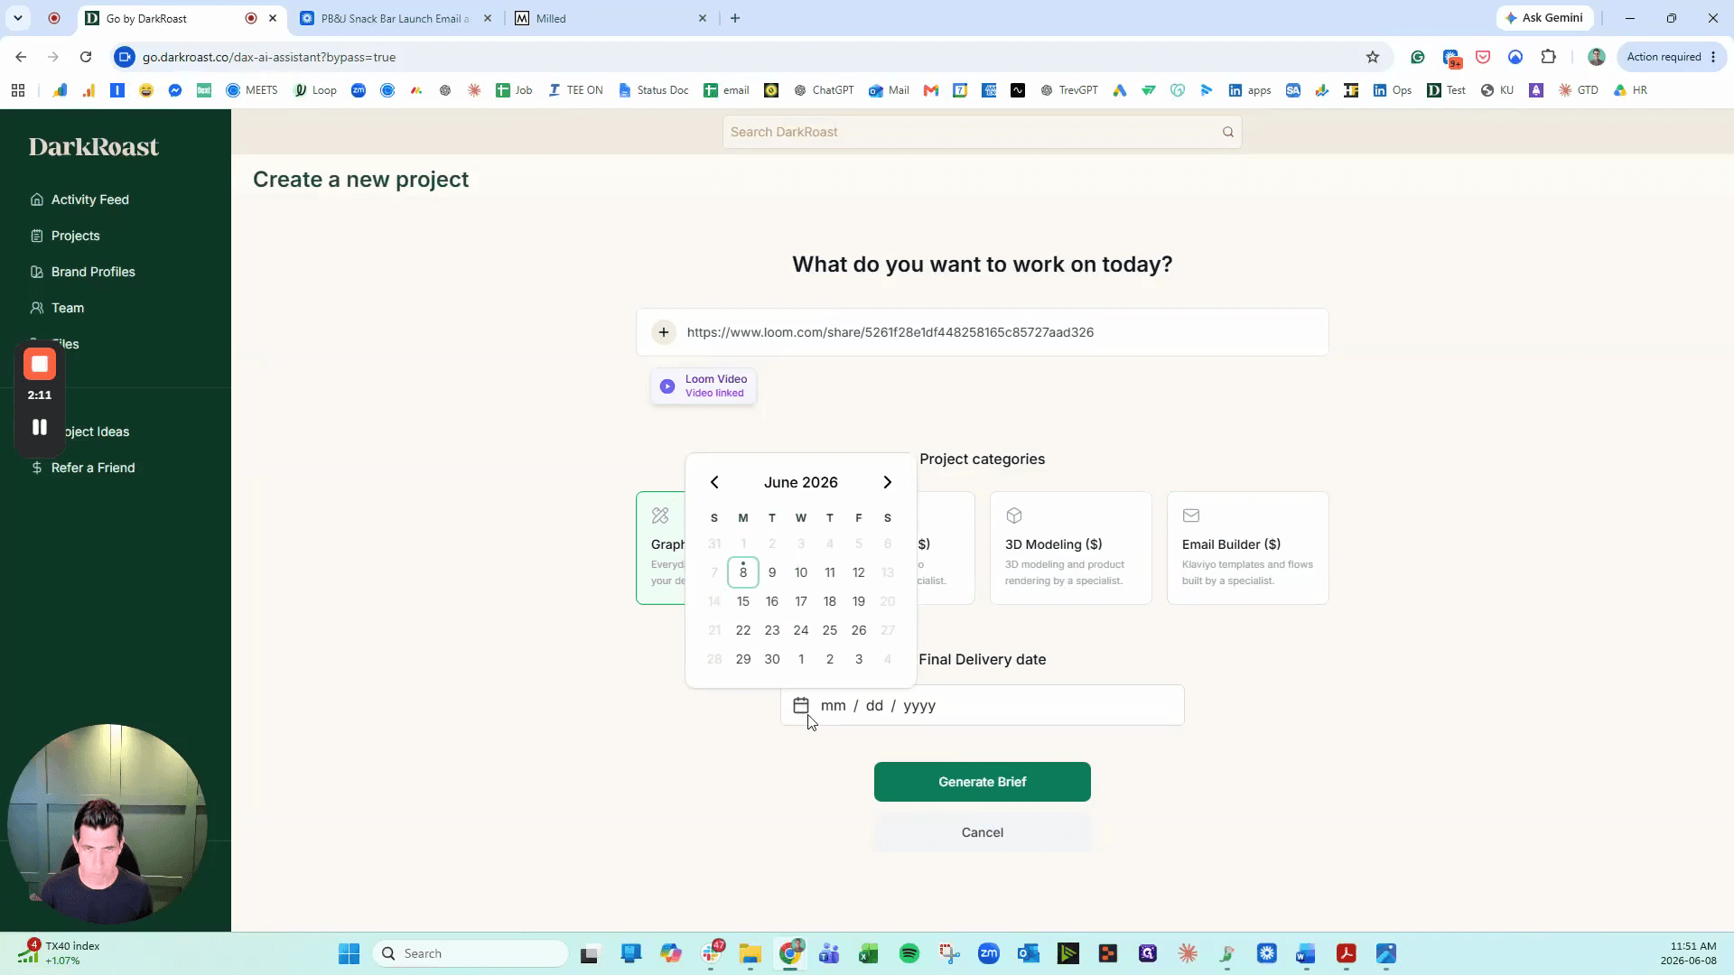The width and height of the screenshot is (1734, 975).
Task: Open the Team page in sidebar
Action: [57, 308]
